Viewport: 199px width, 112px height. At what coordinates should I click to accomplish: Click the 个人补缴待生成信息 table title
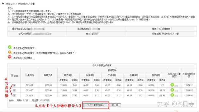tap(102, 65)
